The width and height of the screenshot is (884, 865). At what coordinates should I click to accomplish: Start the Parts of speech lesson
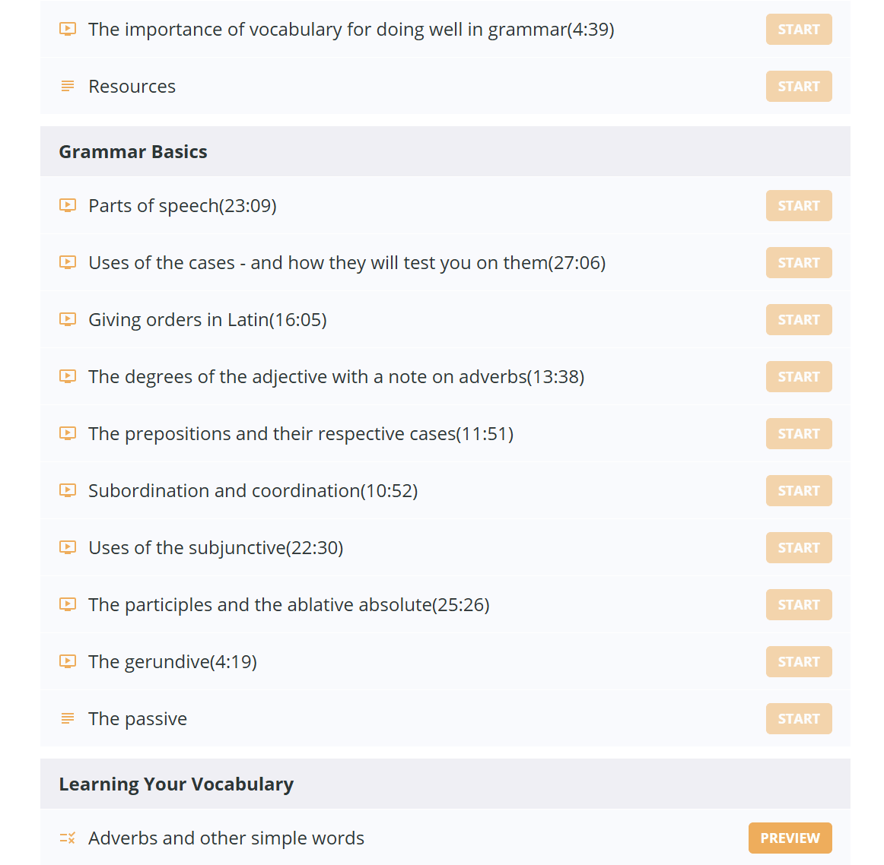click(798, 205)
